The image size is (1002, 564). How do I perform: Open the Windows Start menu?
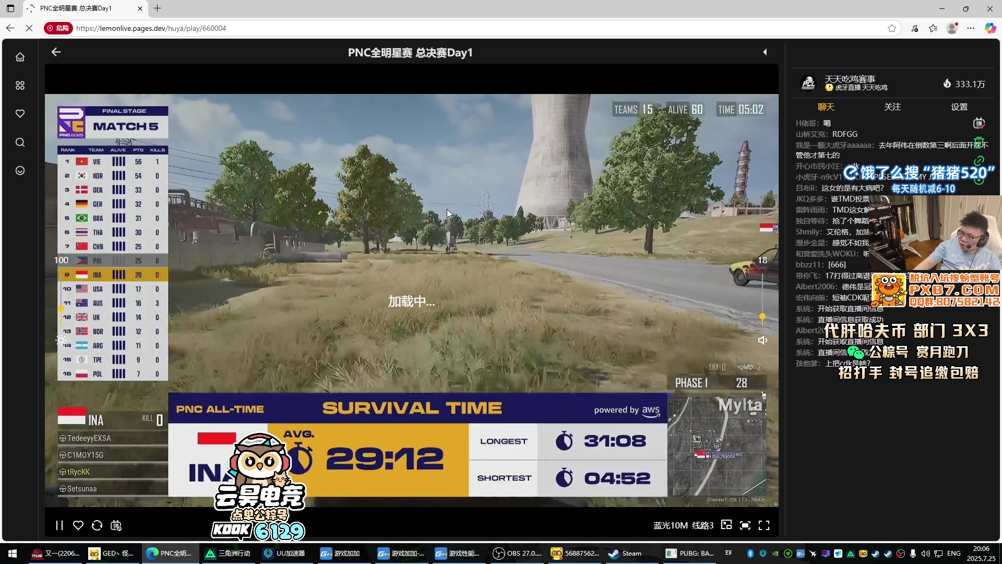[x=13, y=554]
